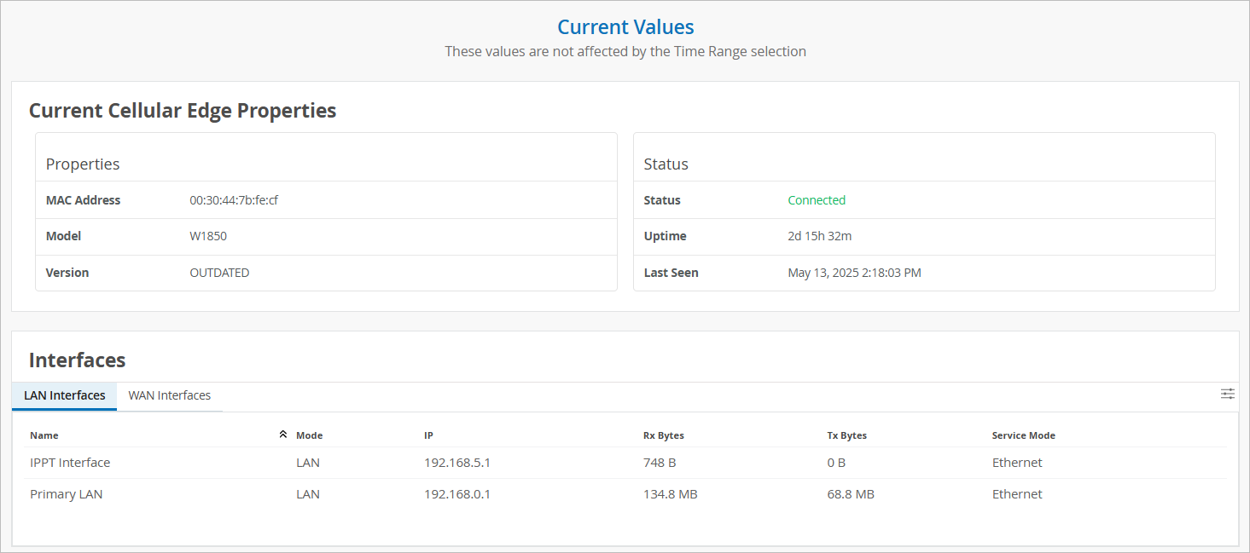
Task: Sort by Rx Bytes column header
Action: coord(663,435)
